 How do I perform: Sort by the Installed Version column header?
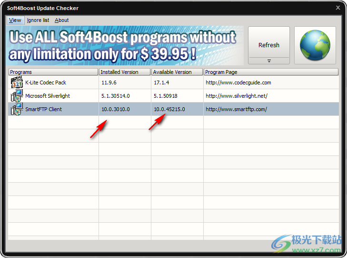(125, 72)
